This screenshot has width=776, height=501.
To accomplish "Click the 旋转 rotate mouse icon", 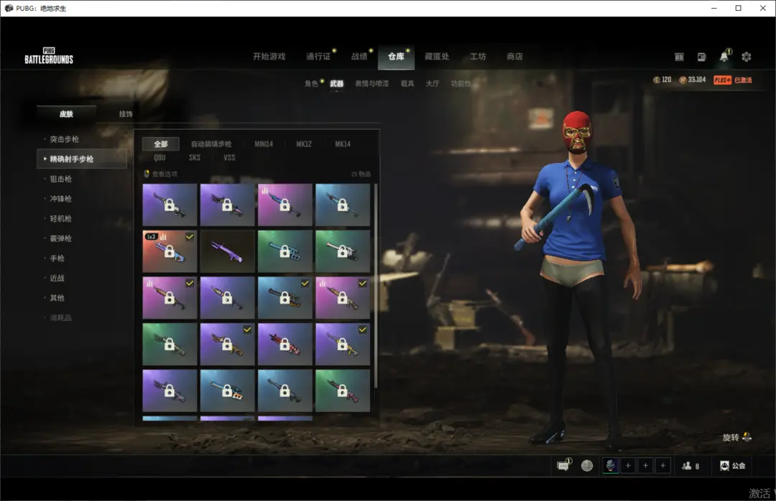I will tap(747, 436).
